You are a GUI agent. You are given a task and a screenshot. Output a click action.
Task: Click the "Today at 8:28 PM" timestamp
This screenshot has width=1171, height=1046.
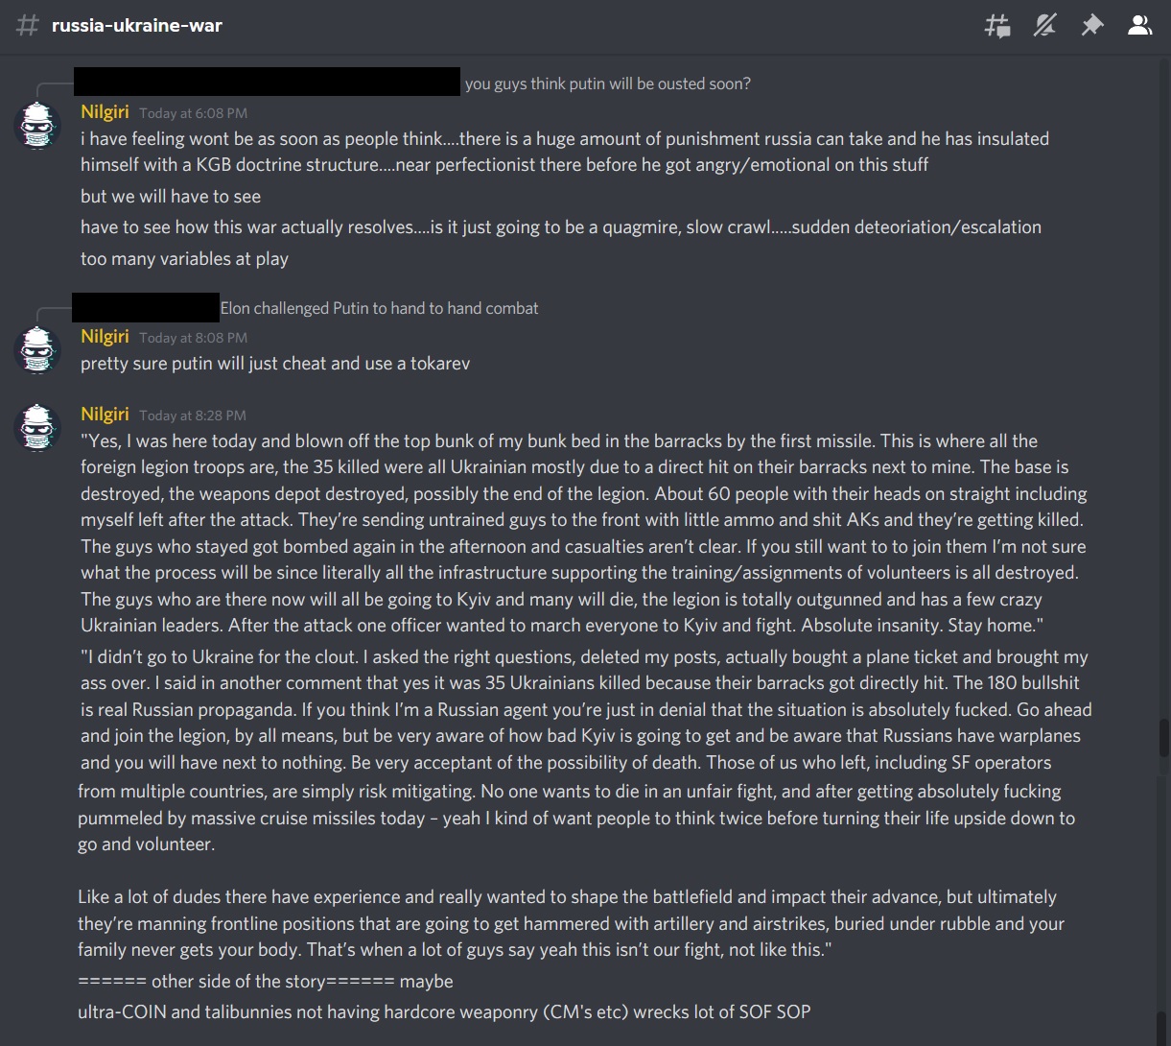[x=193, y=416]
